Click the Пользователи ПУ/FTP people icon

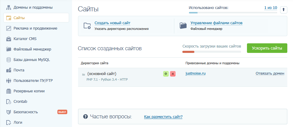tap(9, 81)
